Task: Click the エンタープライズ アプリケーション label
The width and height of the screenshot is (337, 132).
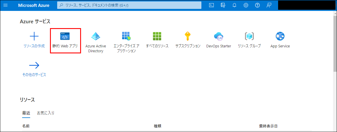Action: [126, 48]
